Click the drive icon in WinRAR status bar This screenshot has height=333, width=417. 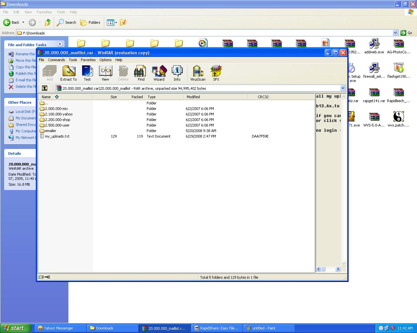[x=41, y=277]
